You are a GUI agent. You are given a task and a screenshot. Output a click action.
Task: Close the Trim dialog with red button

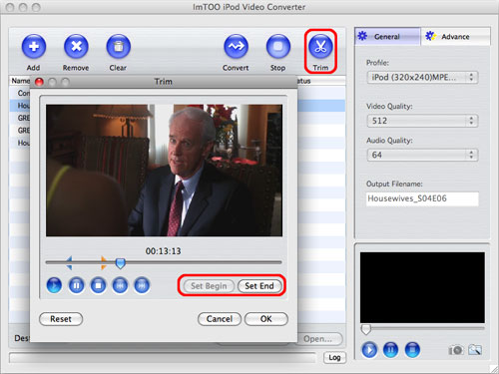[39, 82]
